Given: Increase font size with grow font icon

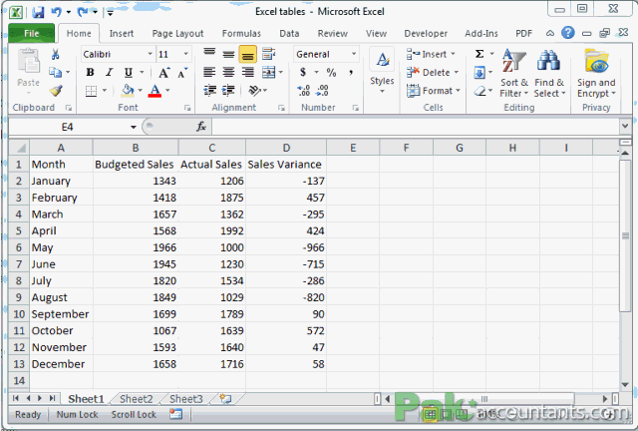Looking at the screenshot, I should point(163,73).
